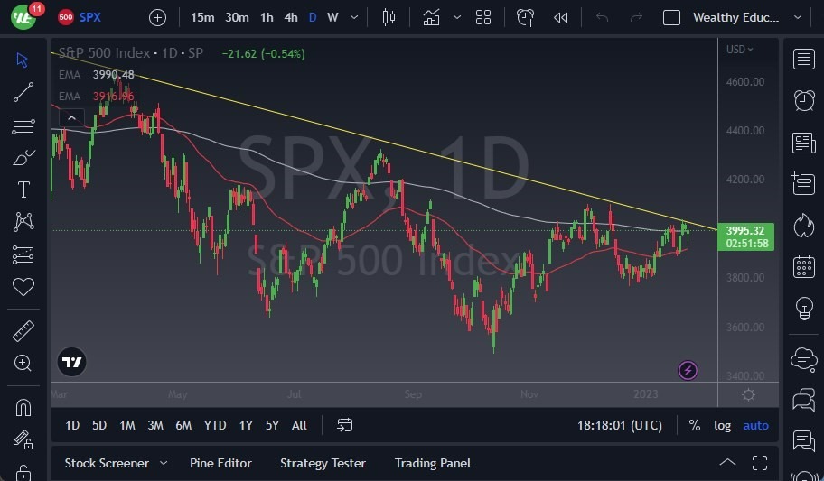
Task: Activate the zoom in tool
Action: coord(23,363)
